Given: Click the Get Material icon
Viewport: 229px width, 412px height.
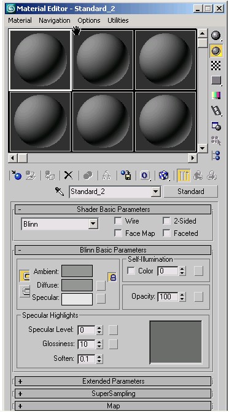Looking at the screenshot, I should [16, 176].
